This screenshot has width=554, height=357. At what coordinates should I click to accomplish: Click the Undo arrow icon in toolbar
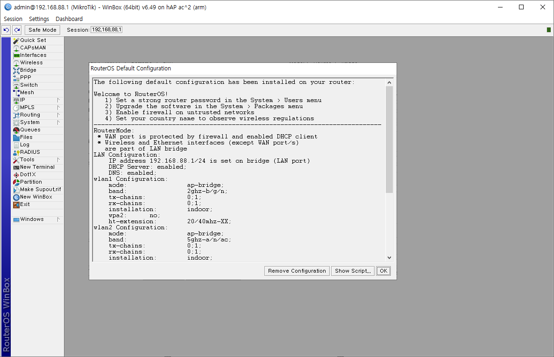(6, 30)
